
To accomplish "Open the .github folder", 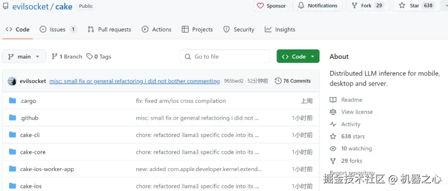I will (x=29, y=118).
